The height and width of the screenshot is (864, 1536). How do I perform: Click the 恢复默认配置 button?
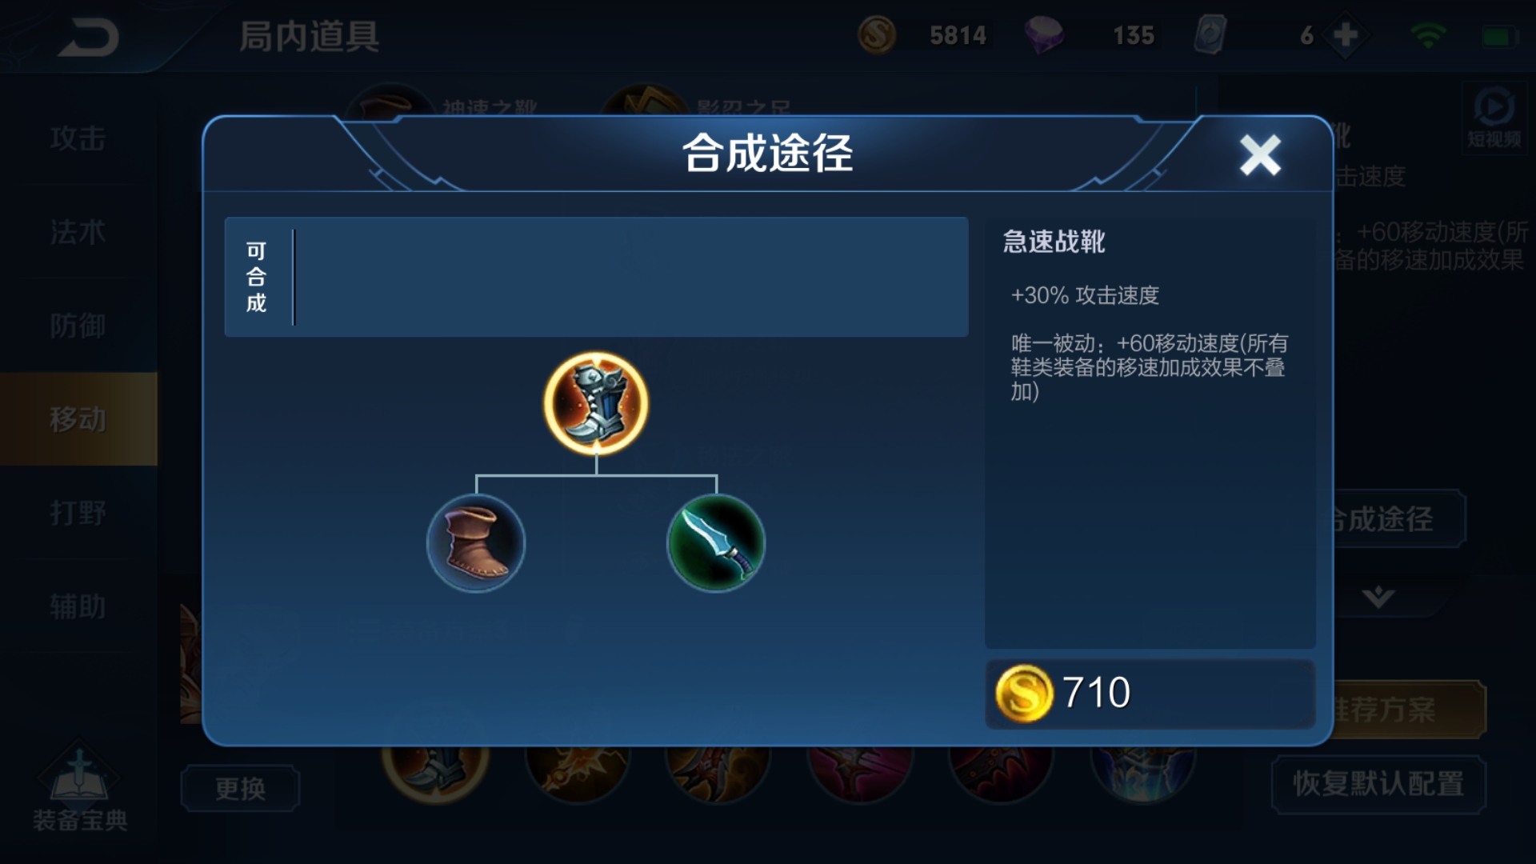tap(1378, 784)
